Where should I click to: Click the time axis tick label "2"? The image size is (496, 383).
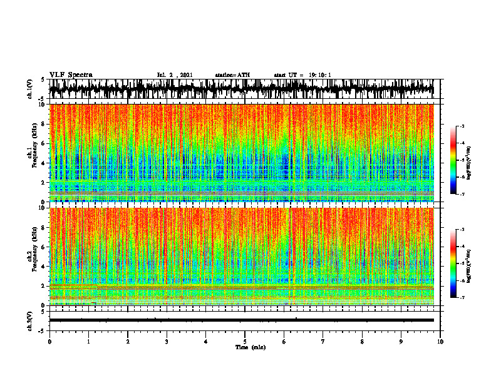coord(128,342)
